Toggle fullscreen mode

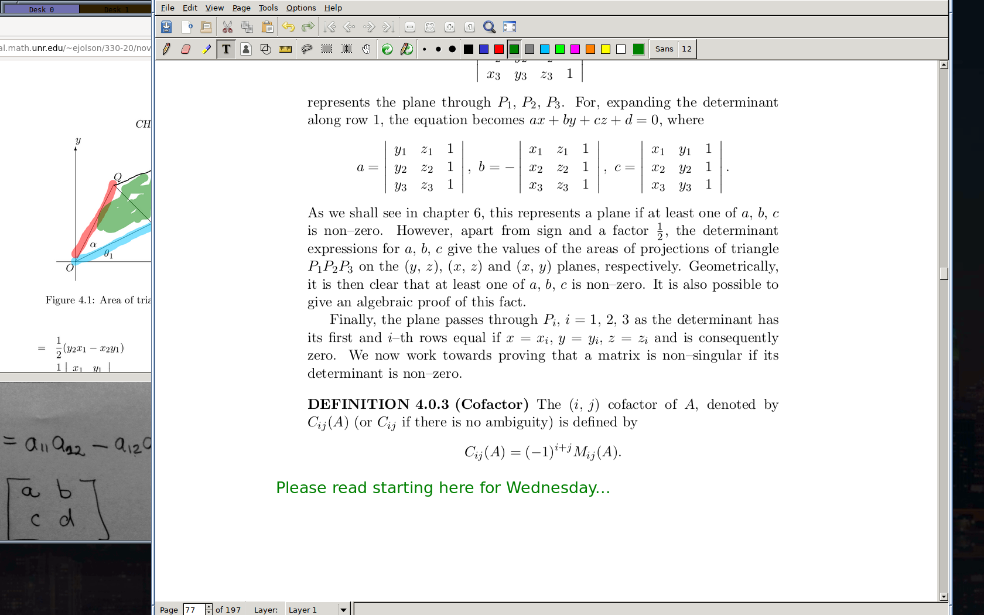pos(510,27)
